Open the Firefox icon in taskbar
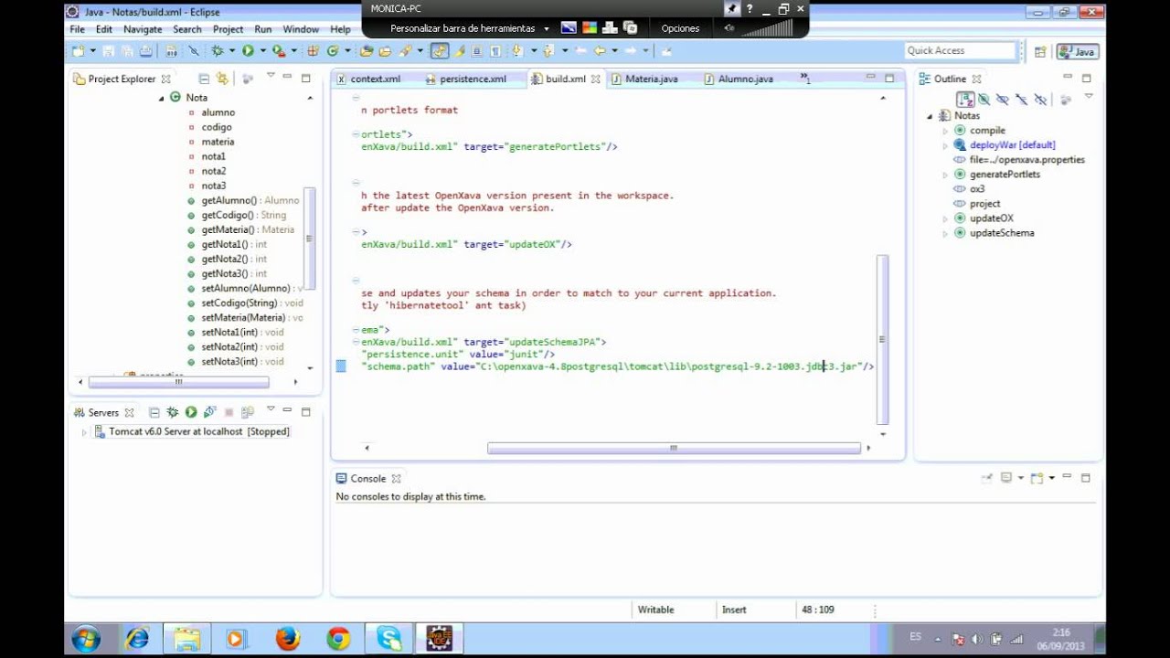 [287, 638]
